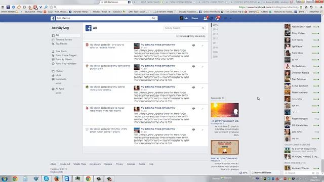Image resolution: width=324 pixels, height=182 pixels.
Task: Open the header account dropdown arrow
Action: [231, 18]
